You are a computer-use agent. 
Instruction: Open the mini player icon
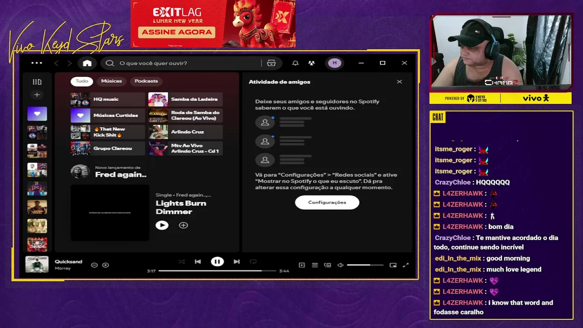tap(393, 265)
